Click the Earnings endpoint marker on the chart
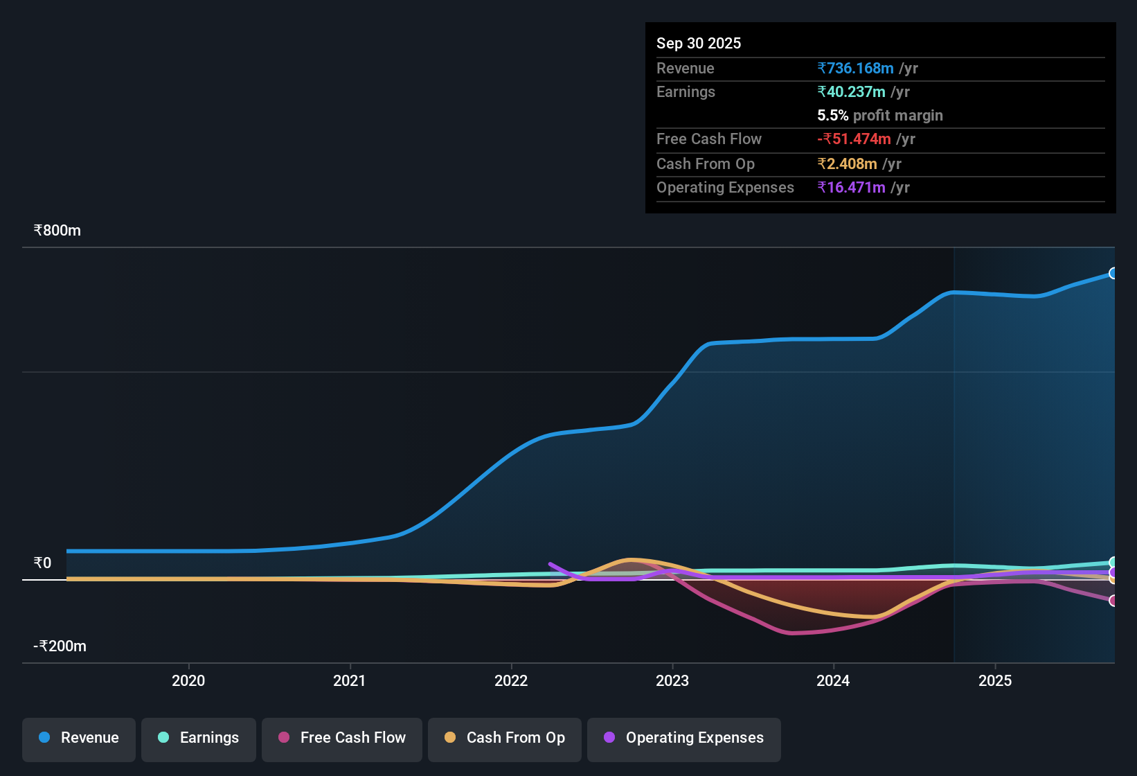 click(1113, 562)
